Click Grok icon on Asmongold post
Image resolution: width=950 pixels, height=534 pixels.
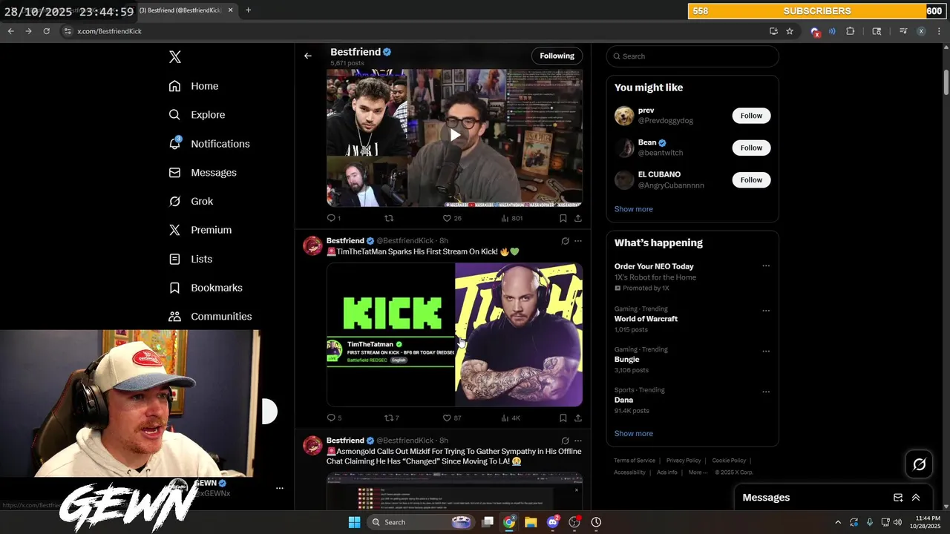click(x=565, y=441)
